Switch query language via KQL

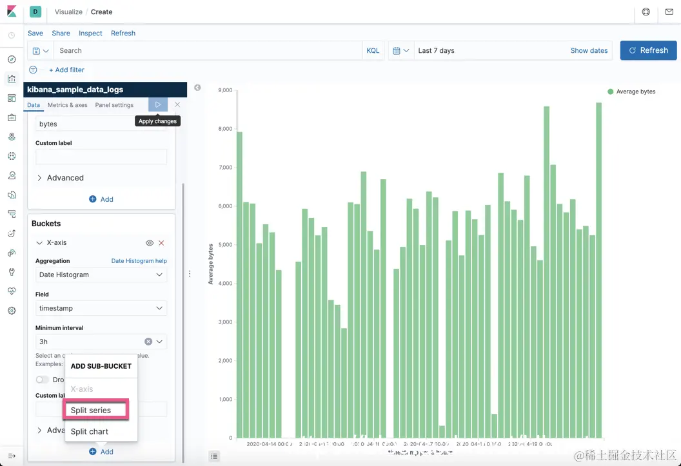373,51
